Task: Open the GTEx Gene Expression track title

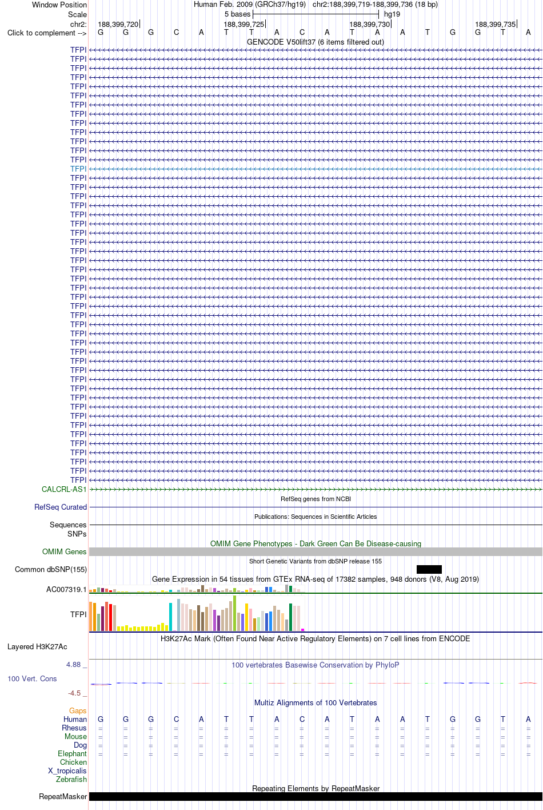Action: [316, 579]
